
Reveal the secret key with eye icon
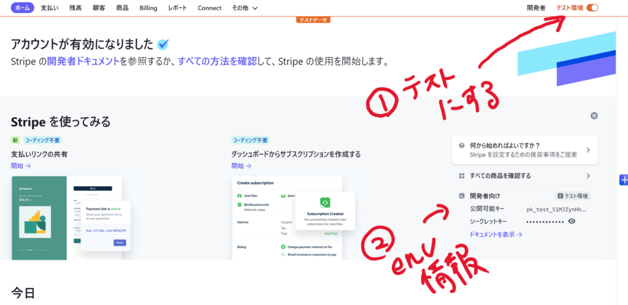coord(572,221)
